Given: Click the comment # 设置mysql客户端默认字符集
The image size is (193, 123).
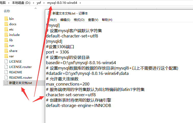Looking at the screenshot, I should [74, 31].
